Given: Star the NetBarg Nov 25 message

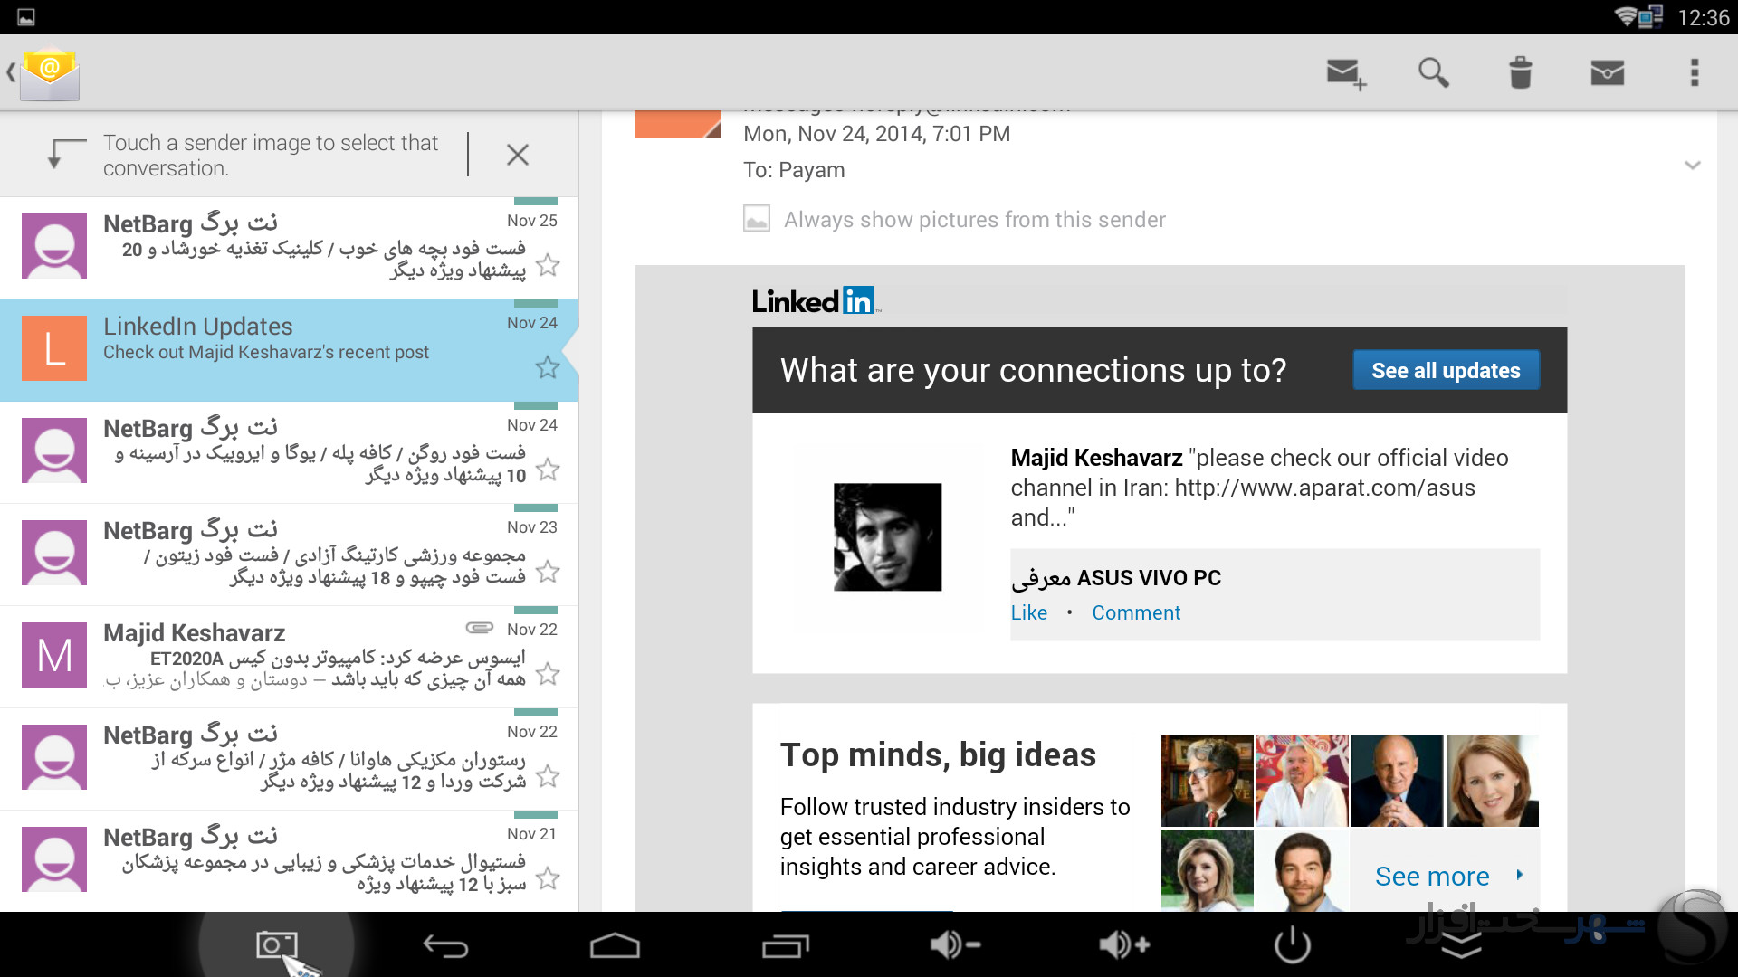Looking at the screenshot, I should (548, 265).
